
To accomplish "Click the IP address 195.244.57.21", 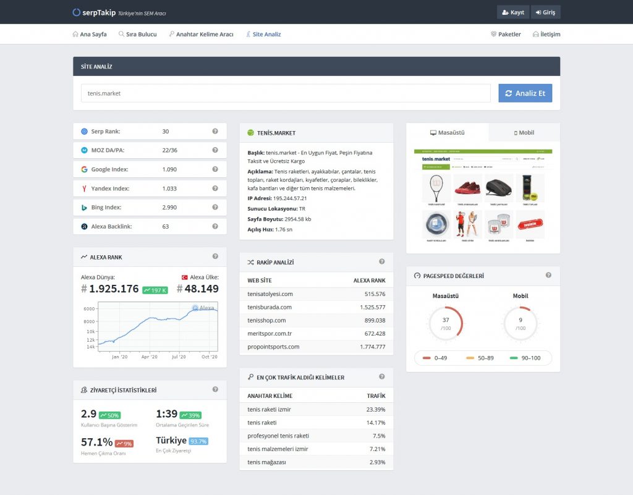I will tap(290, 198).
